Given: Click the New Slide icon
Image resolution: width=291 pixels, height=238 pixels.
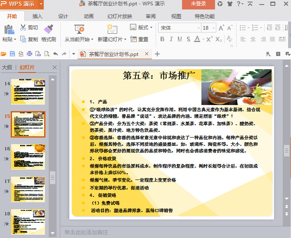Looking at the screenshot, I should pyautogui.click(x=112, y=29).
